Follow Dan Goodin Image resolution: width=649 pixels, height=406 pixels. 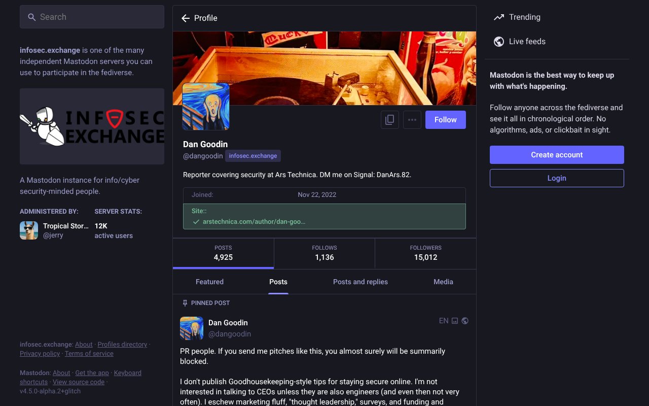[445, 120]
